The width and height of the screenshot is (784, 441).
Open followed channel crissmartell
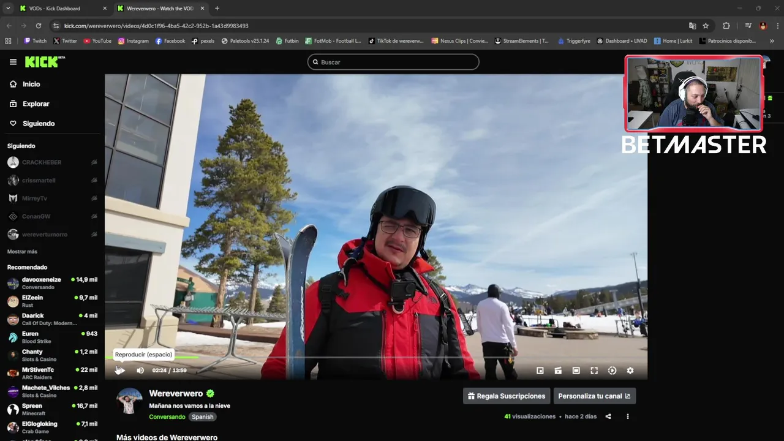(39, 181)
